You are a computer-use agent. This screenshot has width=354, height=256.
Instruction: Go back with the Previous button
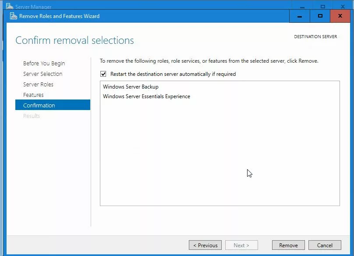pos(205,245)
